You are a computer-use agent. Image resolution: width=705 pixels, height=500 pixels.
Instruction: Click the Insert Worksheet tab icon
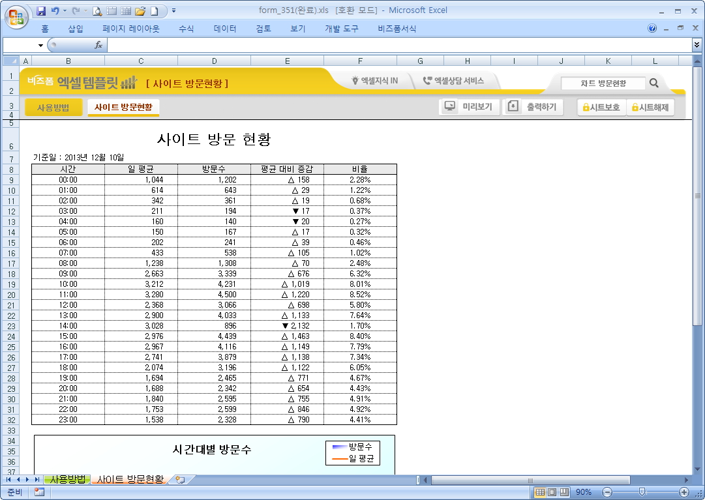tap(180, 480)
